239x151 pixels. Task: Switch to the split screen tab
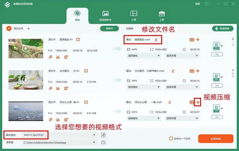click(134, 16)
